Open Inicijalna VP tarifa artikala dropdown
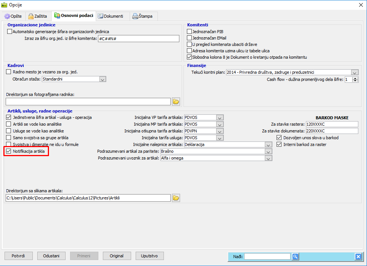367x266 pixels. pos(220,117)
